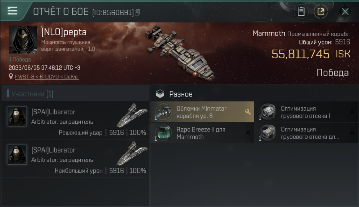
Task: Click the wrench icon on wreckage item
Action: [247, 112]
